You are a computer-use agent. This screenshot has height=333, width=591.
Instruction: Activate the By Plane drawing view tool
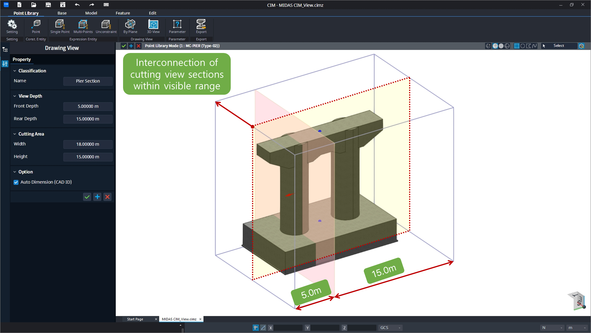coord(130,27)
